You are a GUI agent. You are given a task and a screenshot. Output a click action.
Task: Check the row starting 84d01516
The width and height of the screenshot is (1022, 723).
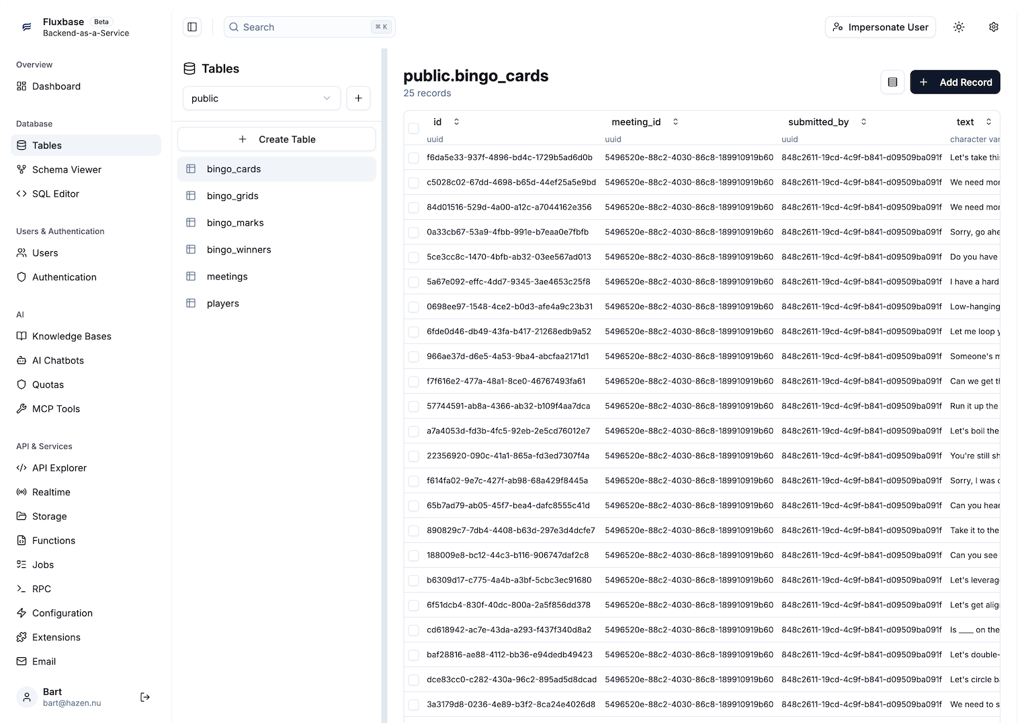coord(414,208)
